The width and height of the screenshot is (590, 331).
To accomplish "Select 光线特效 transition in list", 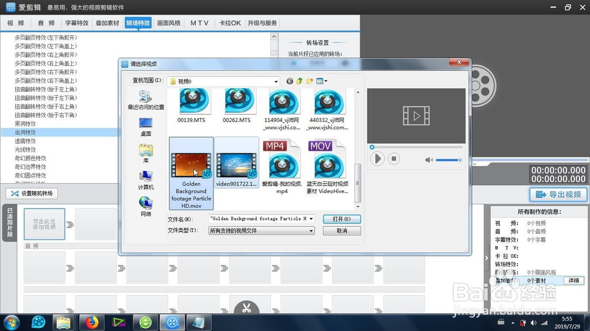I will [x=25, y=150].
